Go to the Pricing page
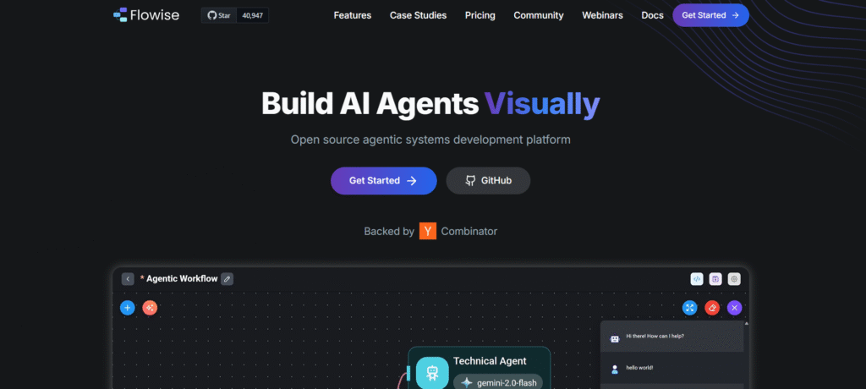 (480, 15)
